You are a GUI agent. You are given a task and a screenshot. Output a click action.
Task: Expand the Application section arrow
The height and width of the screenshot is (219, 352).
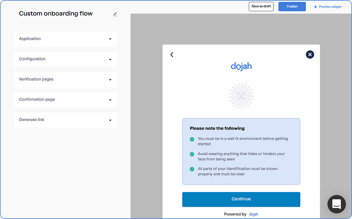[x=110, y=39]
